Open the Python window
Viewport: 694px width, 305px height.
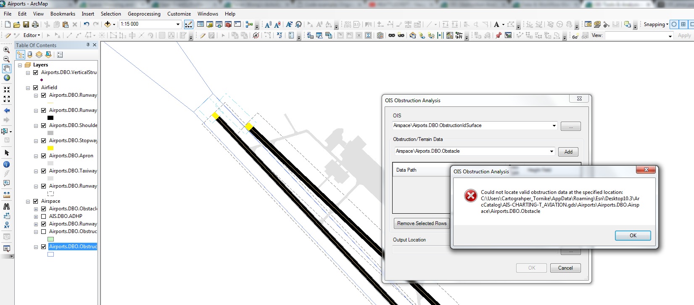(x=237, y=24)
